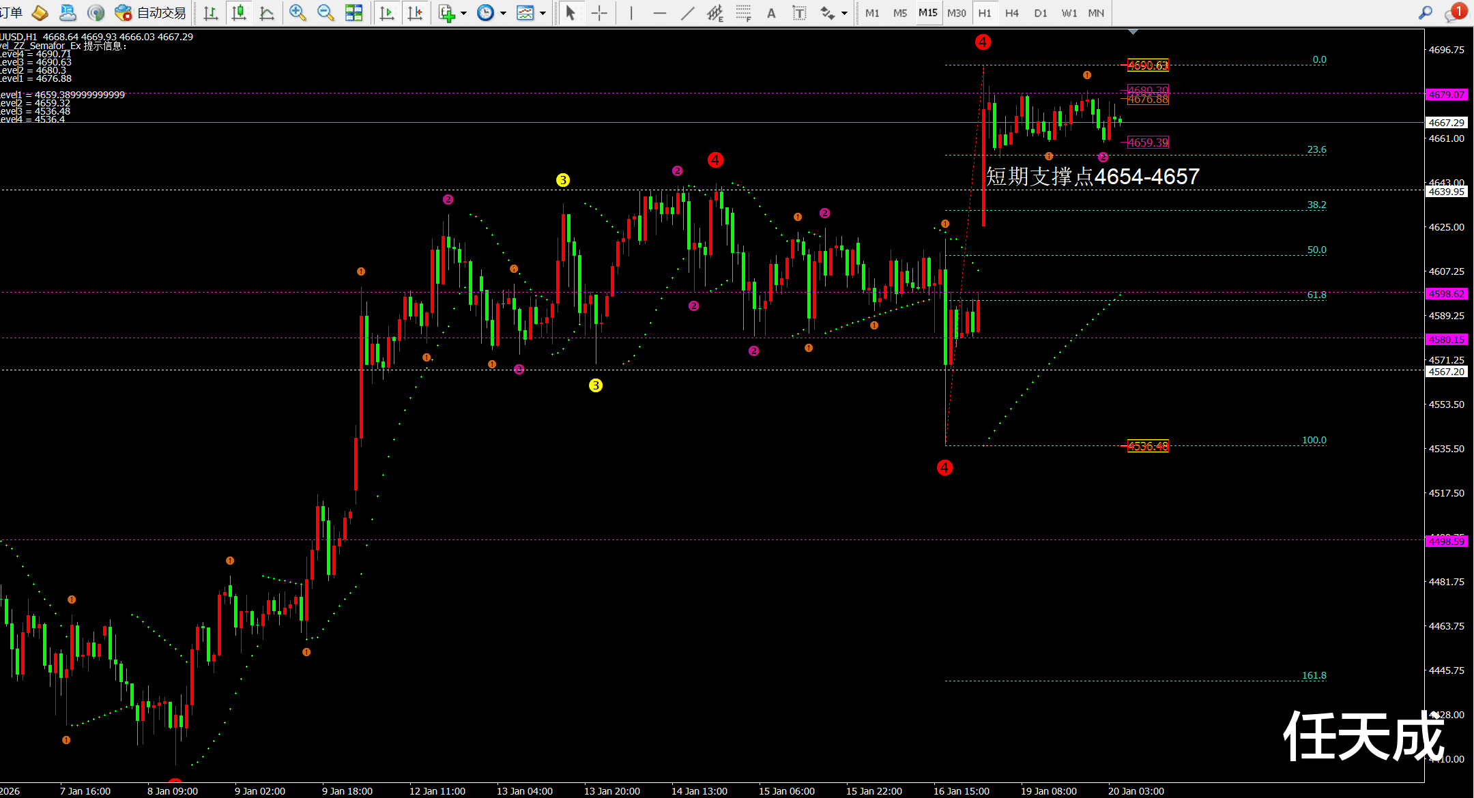
Task: Switch to the D1 timeframe
Action: click(x=1040, y=13)
